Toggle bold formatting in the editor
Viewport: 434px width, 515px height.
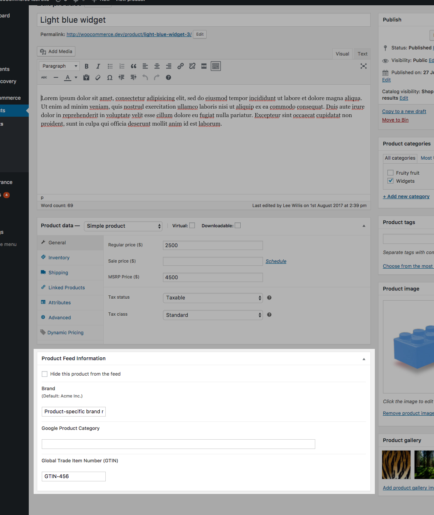tap(86, 66)
